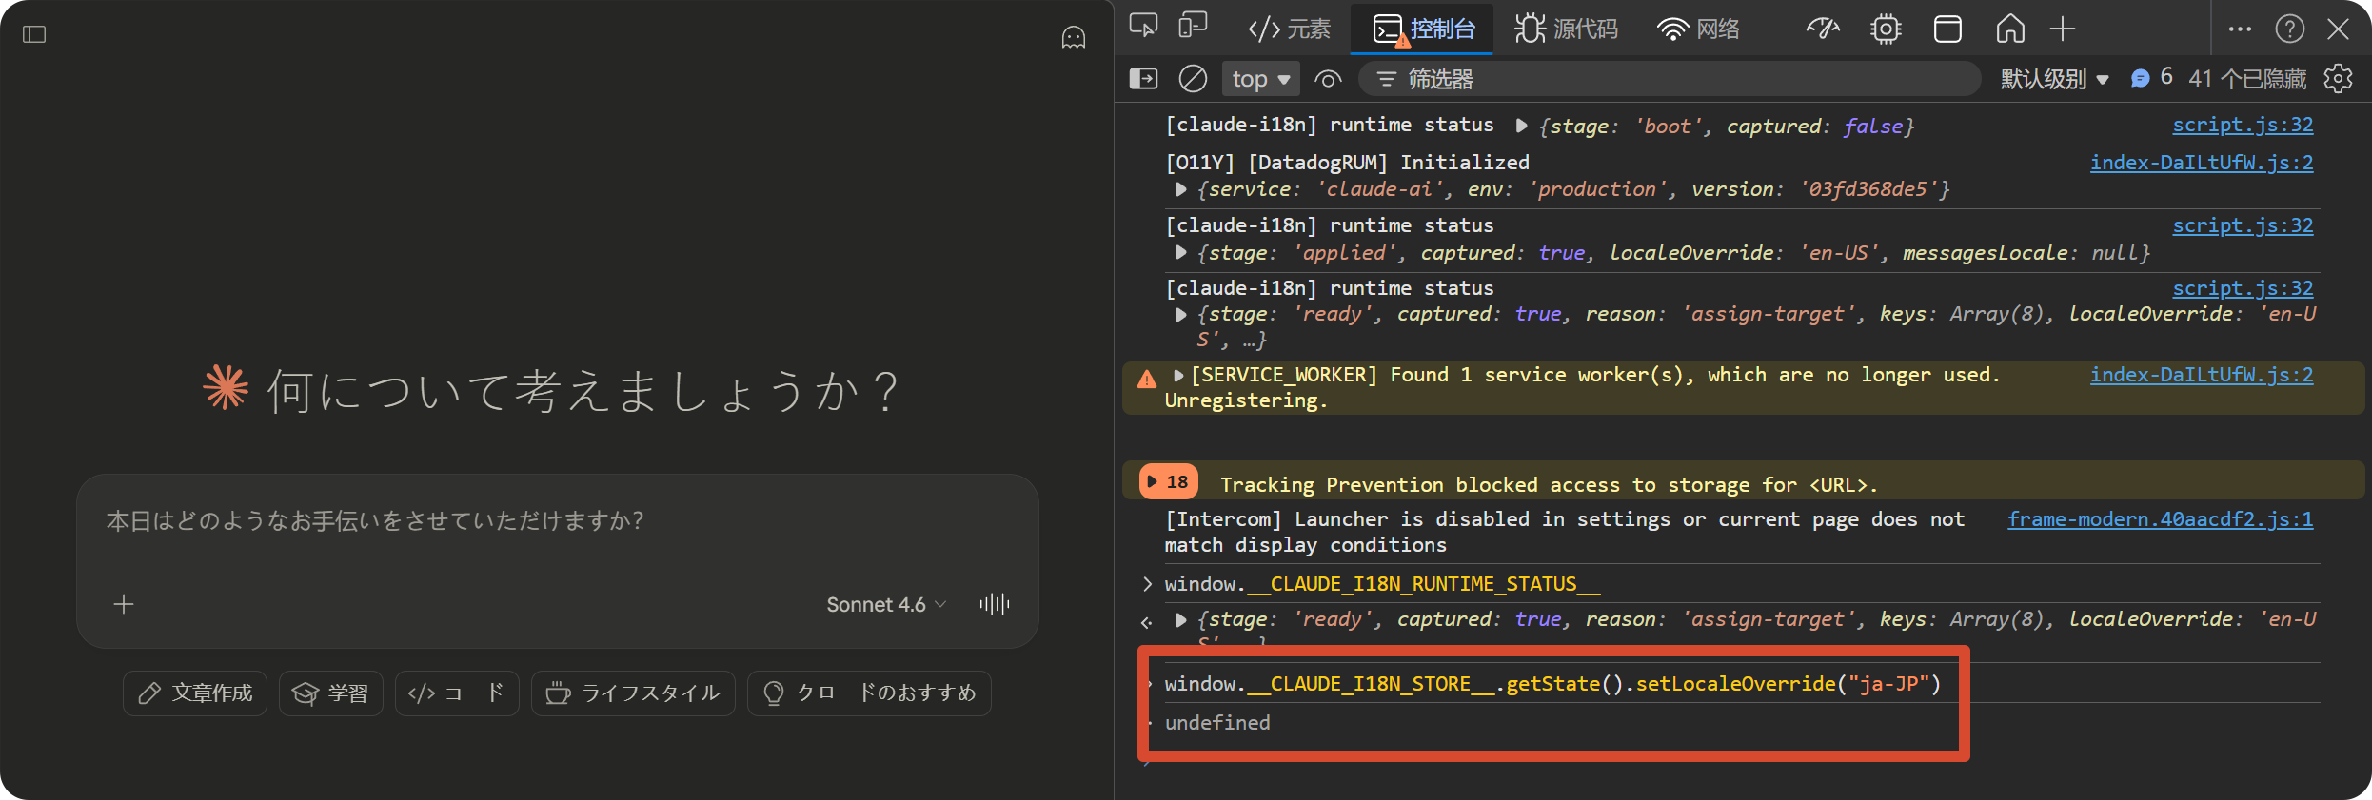2372x800 pixels.
Task: Clear the console with the ban icon
Action: [1193, 79]
